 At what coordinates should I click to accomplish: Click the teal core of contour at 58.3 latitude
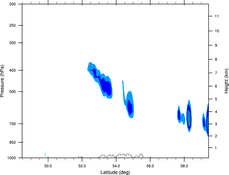[x=189, y=118]
